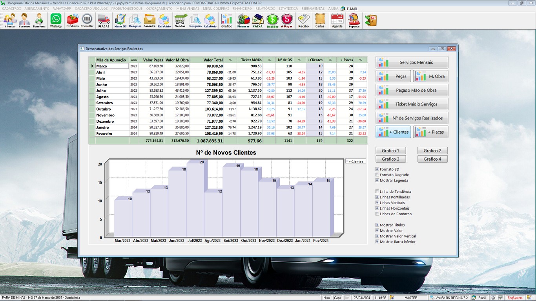Open the Receber green dollar icon
Screen dimensions: 536x301
click(x=272, y=20)
